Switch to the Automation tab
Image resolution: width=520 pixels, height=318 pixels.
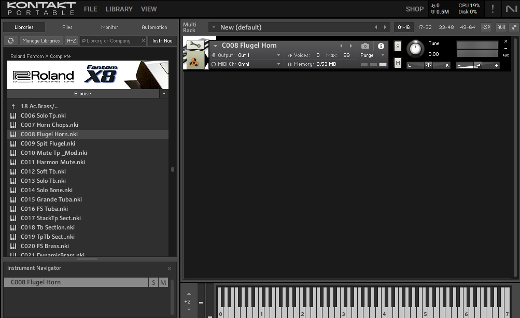click(154, 27)
